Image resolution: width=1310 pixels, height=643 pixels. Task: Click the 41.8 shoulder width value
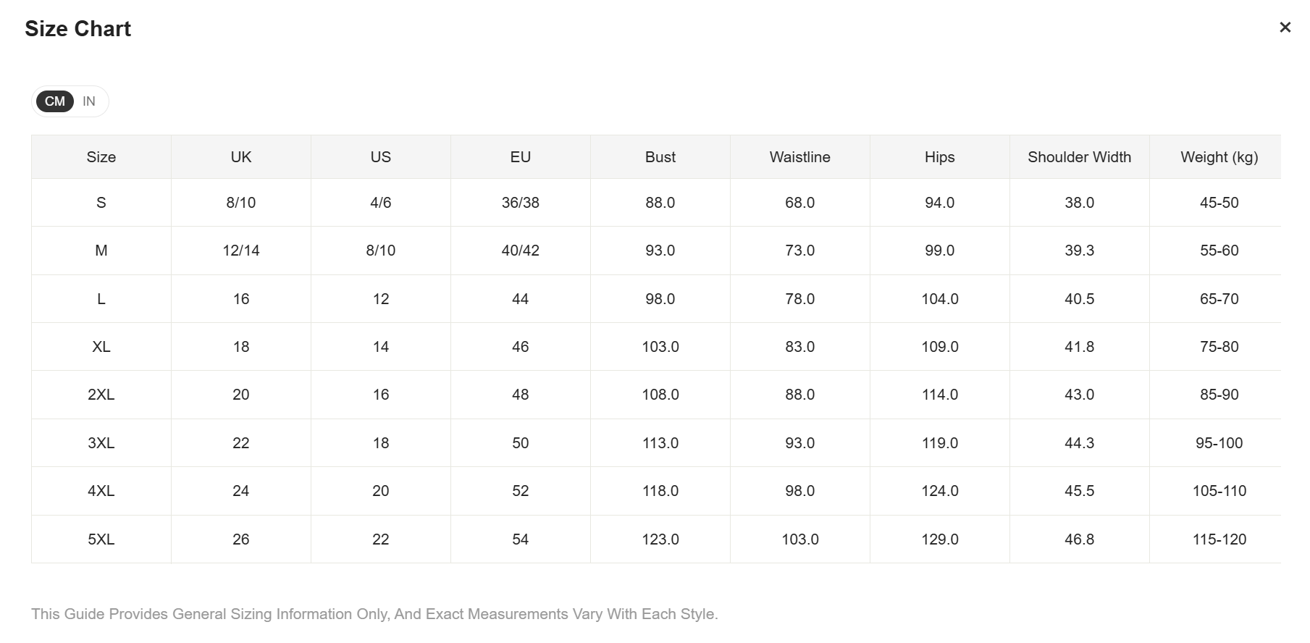[x=1079, y=347]
